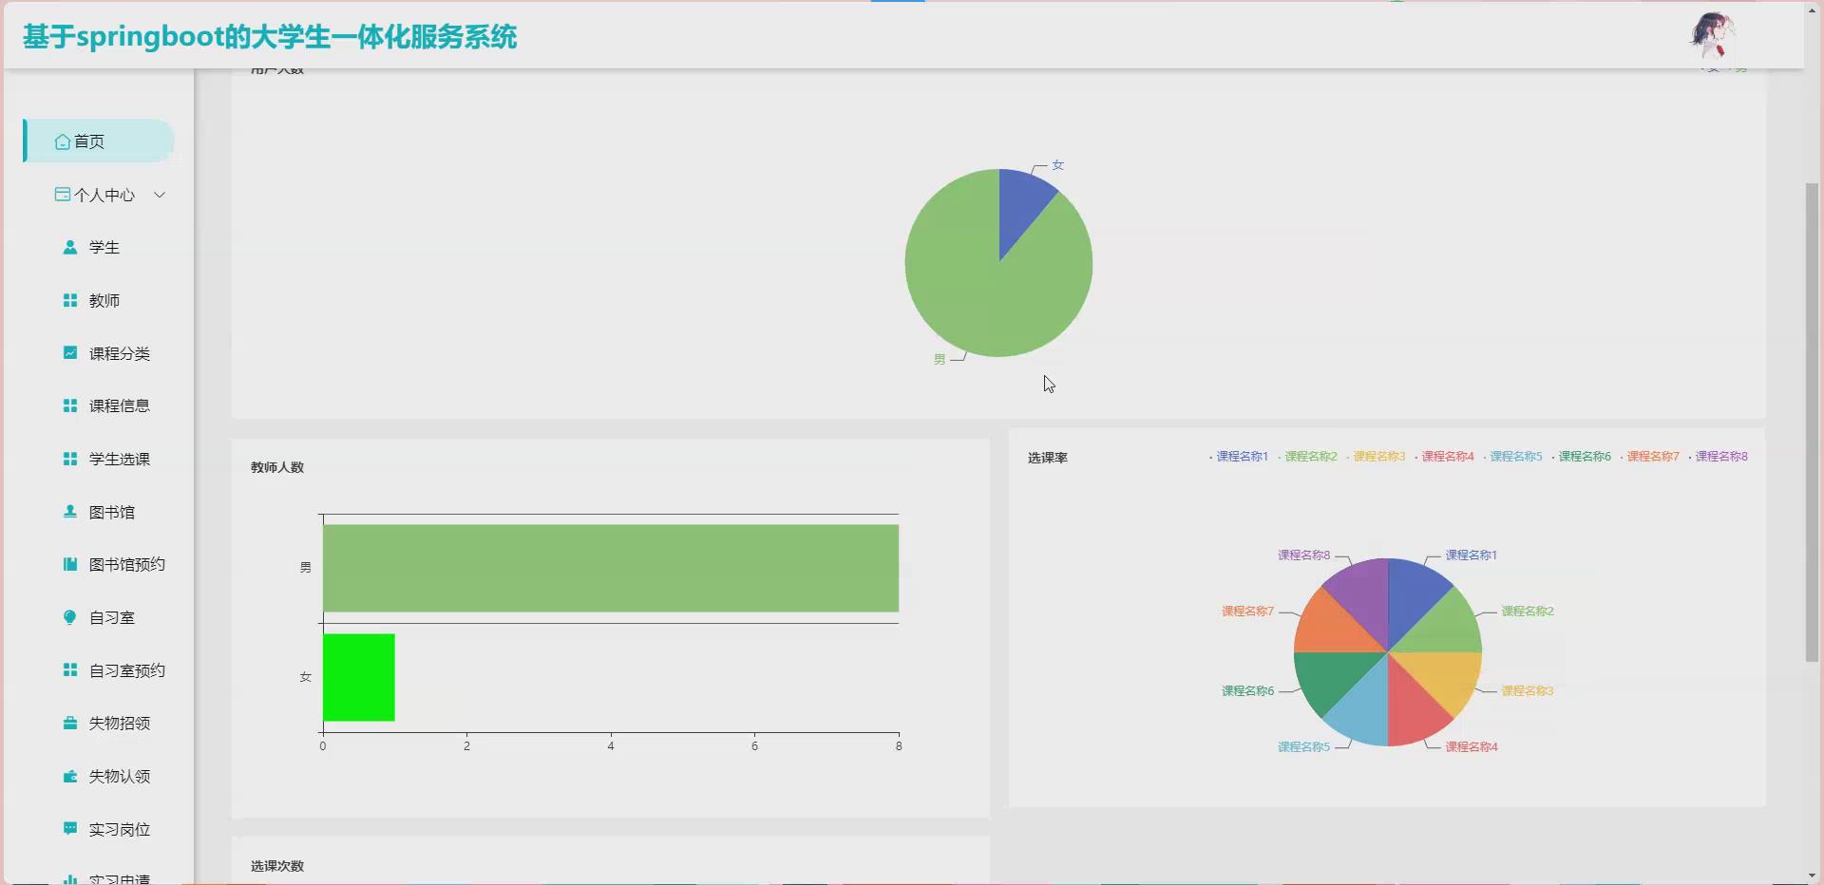Click the briefcase icon beside 失物招领
Viewport: 1824px width, 885px height.
69,723
